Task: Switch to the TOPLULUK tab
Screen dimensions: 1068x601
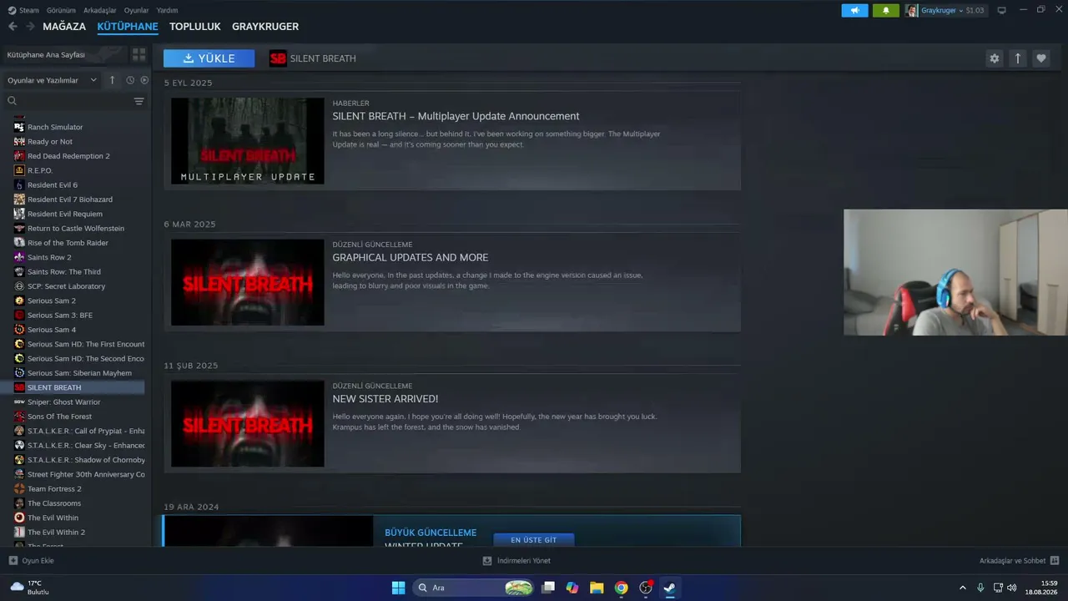Action: coord(195,27)
